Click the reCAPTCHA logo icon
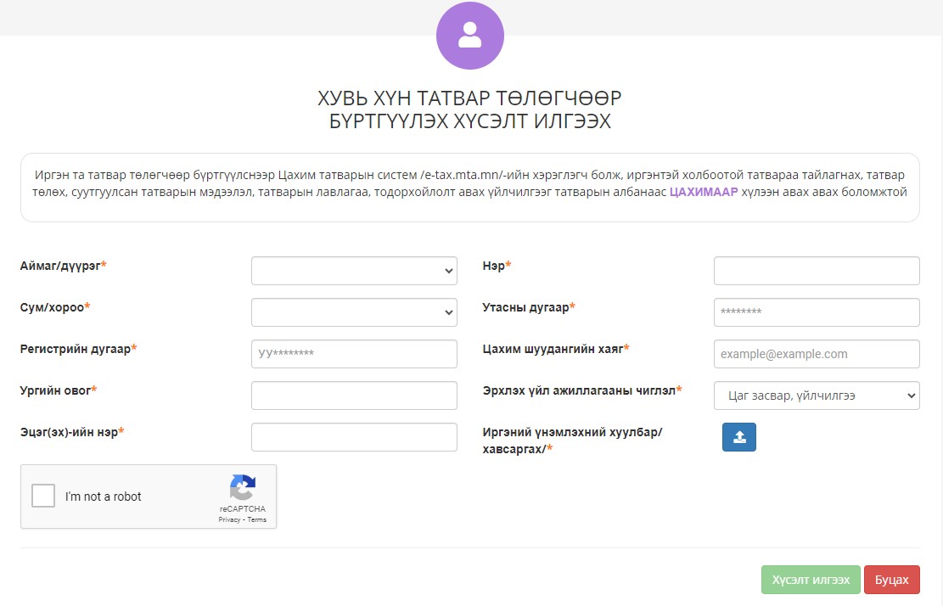Viewport: 943px width, 606px height. (x=242, y=488)
